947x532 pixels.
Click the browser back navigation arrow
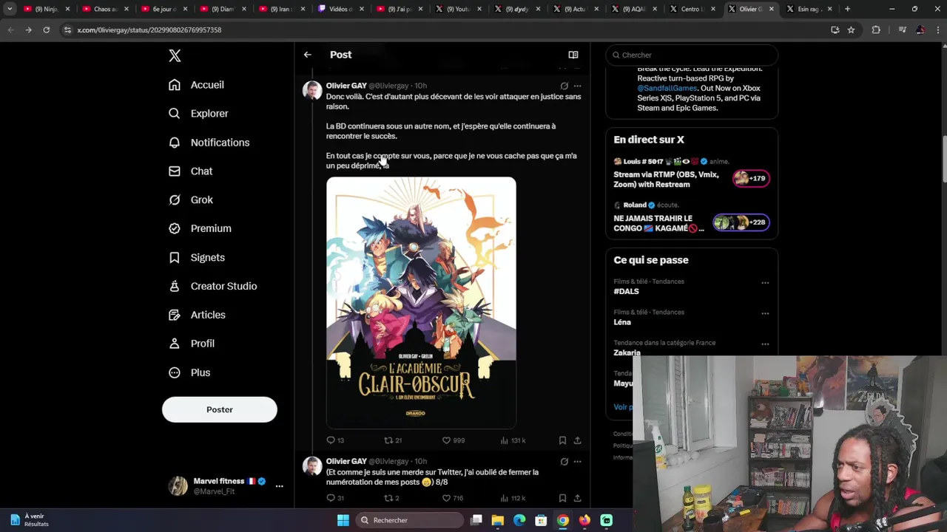pyautogui.click(x=10, y=30)
